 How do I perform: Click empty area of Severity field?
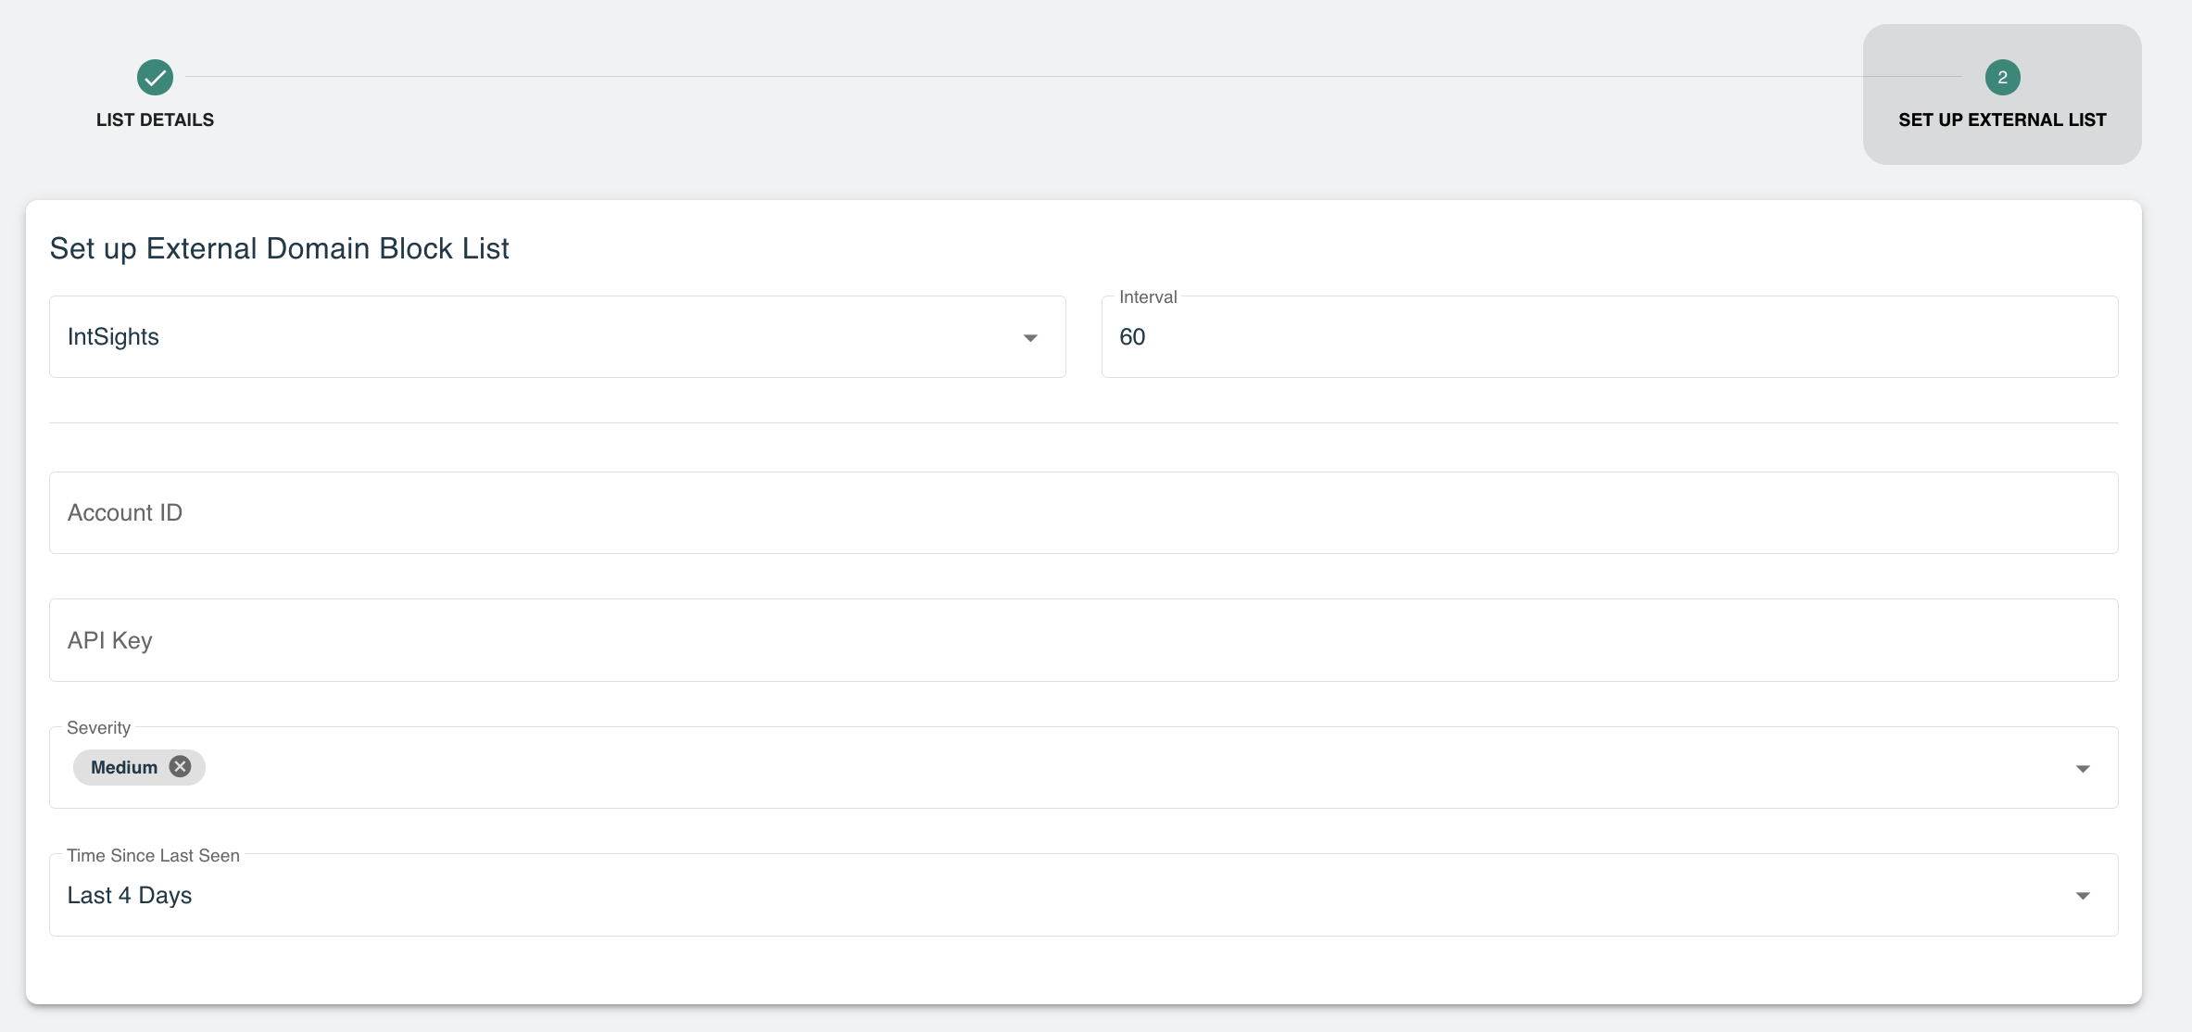coord(1112,768)
